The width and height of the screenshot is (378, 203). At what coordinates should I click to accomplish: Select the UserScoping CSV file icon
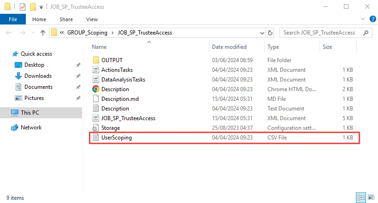[x=96, y=138]
